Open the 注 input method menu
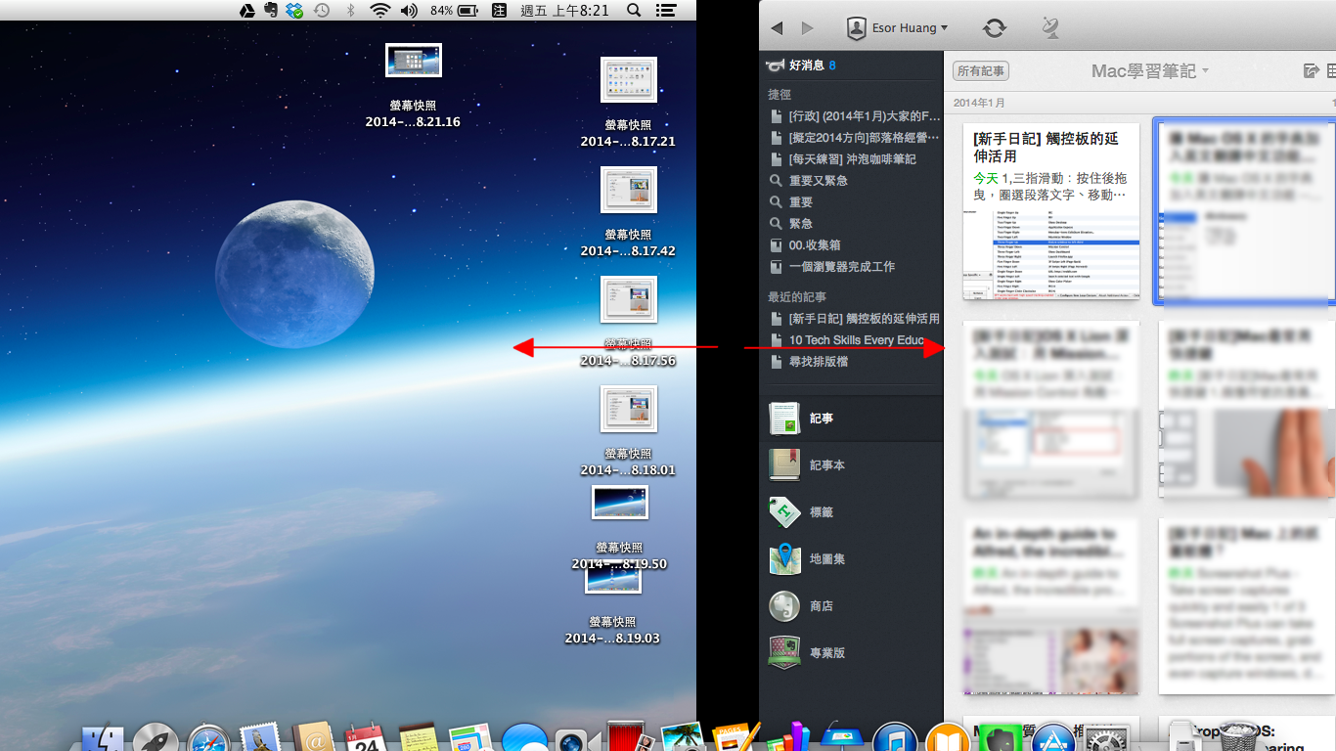1336x751 pixels. (500, 11)
